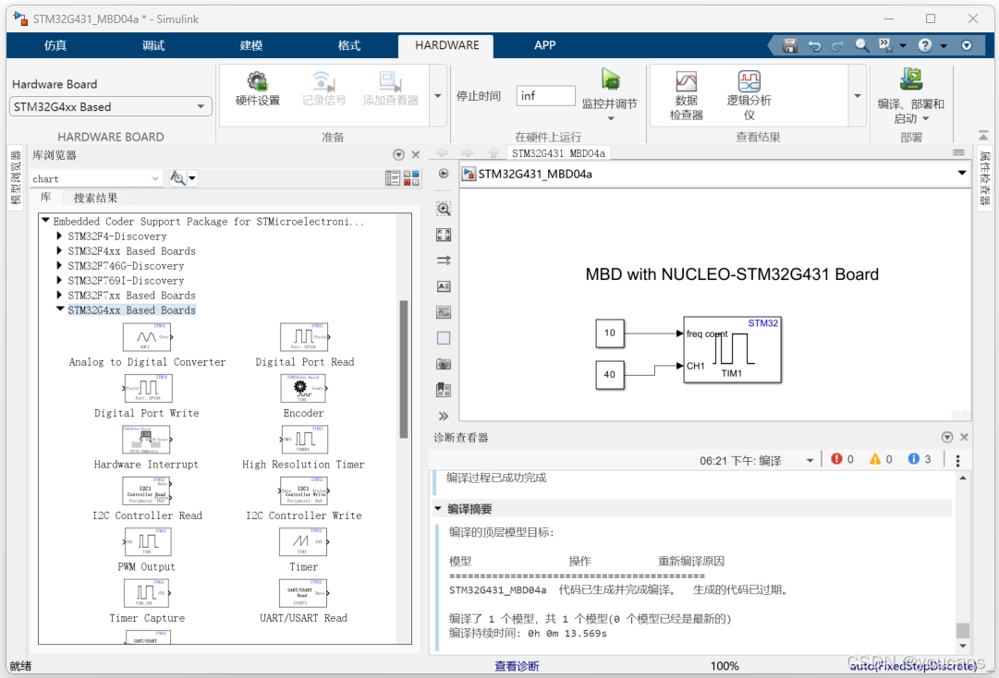Screen dimensions: 999x678
Task: Switch to the 建模 ribbon tab
Action: pos(251,45)
